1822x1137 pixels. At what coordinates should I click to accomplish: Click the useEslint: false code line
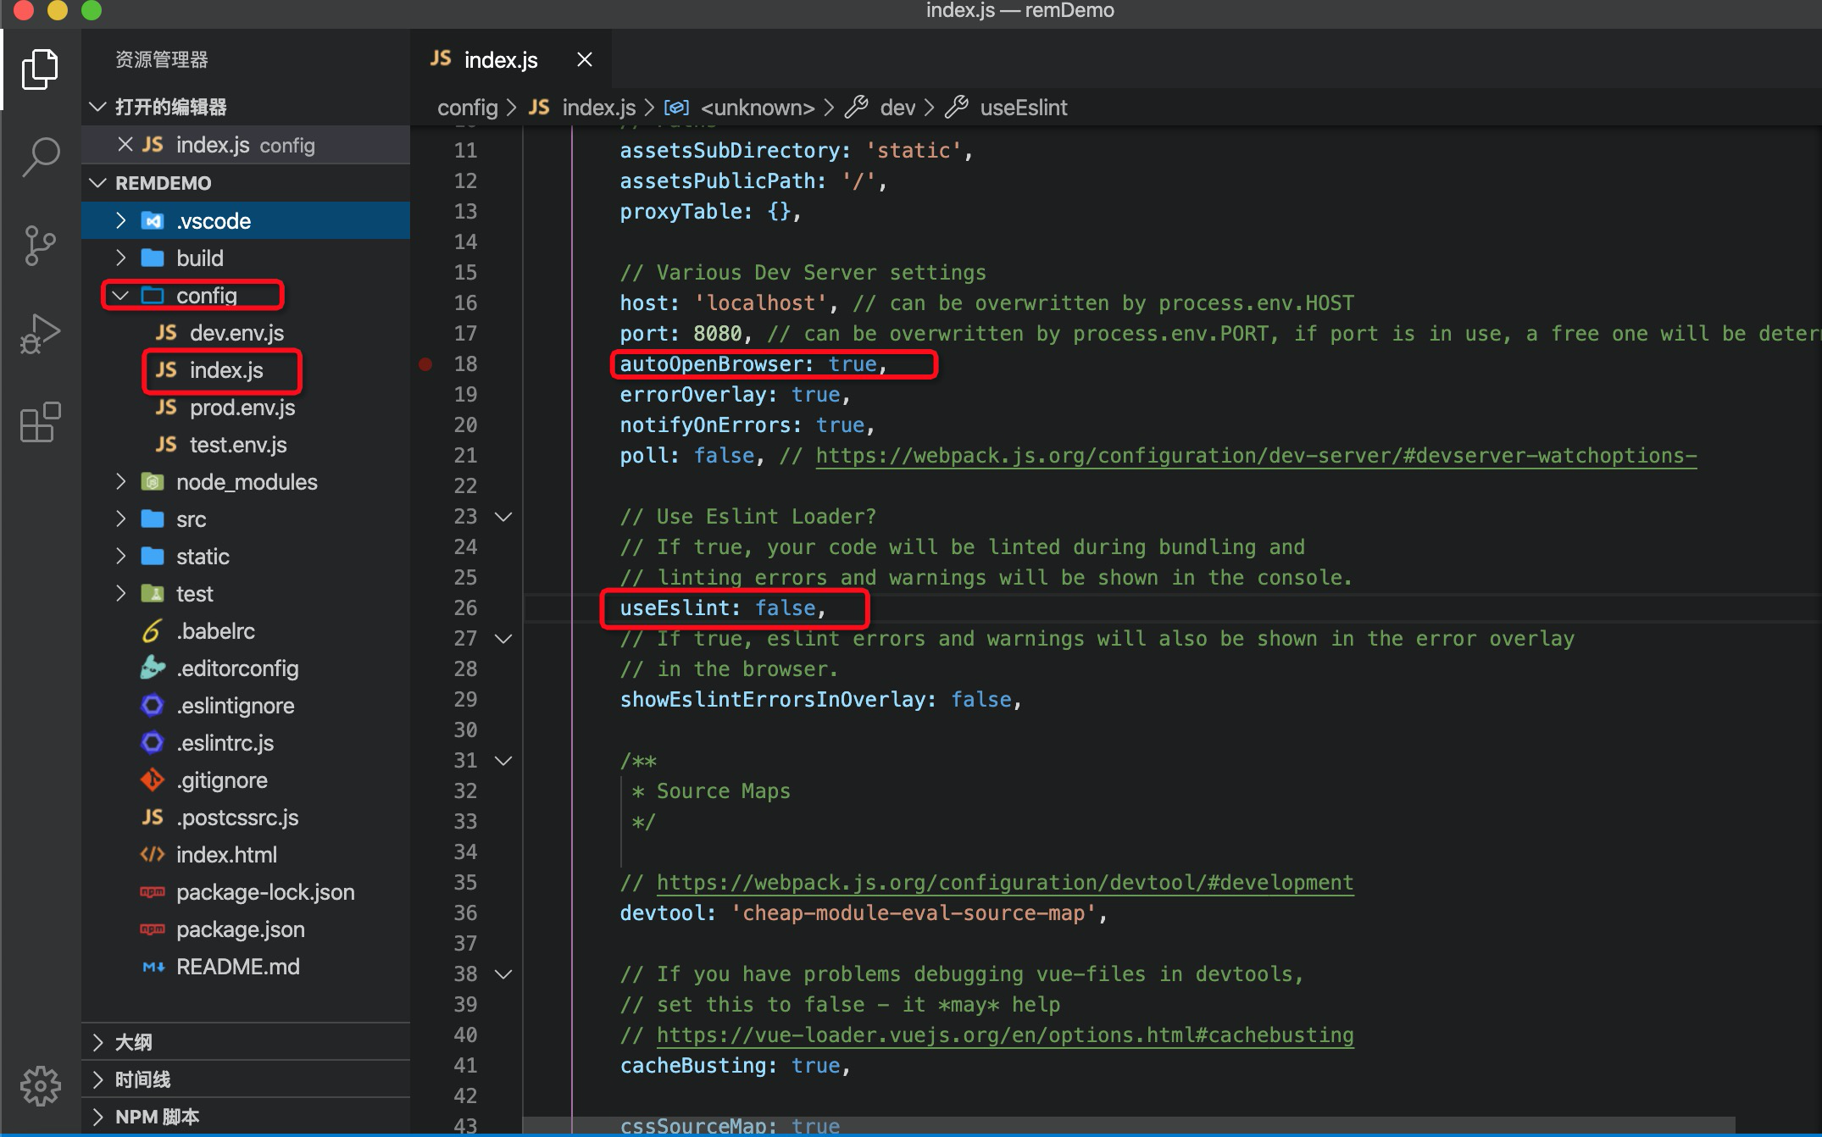(723, 608)
